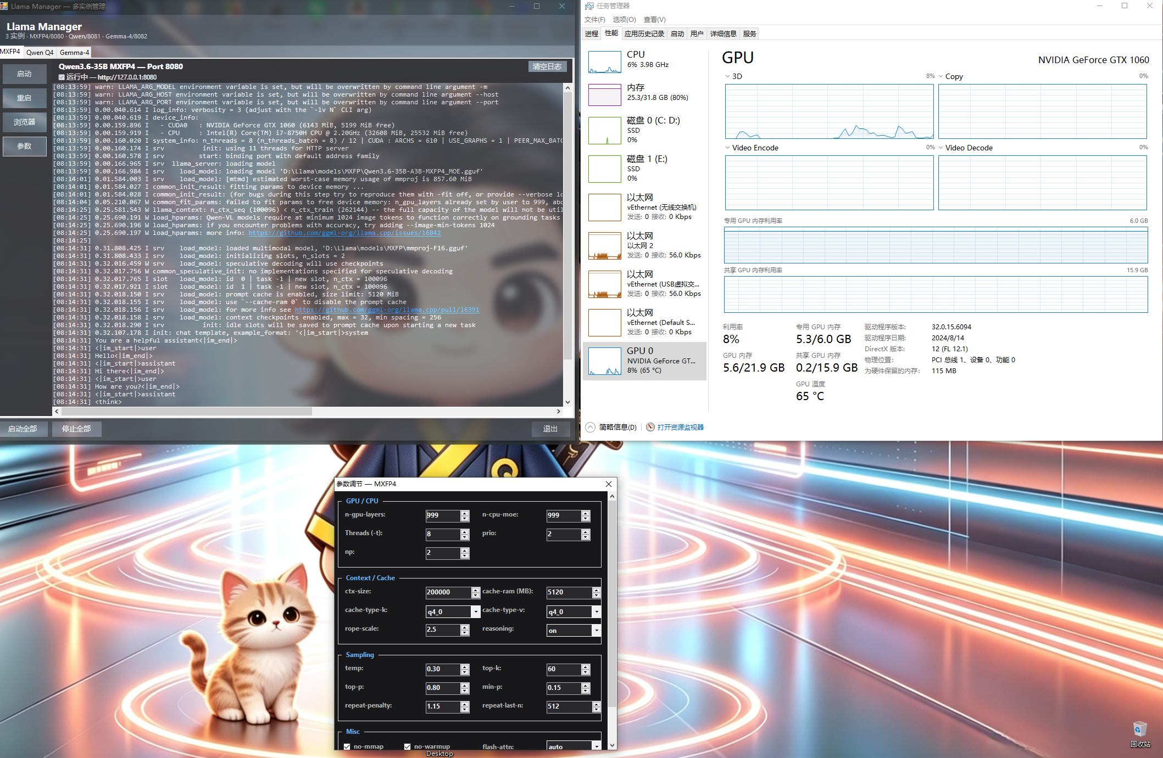Image resolution: width=1163 pixels, height=758 pixels.
Task: Decrease prio stepper down arrow
Action: [x=586, y=537]
